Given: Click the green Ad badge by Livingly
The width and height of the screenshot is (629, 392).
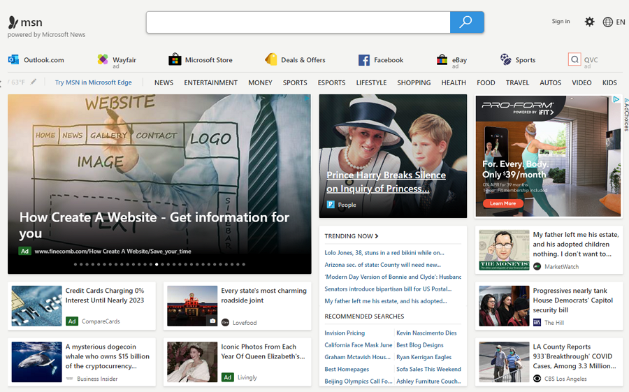Looking at the screenshot, I should point(227,377).
